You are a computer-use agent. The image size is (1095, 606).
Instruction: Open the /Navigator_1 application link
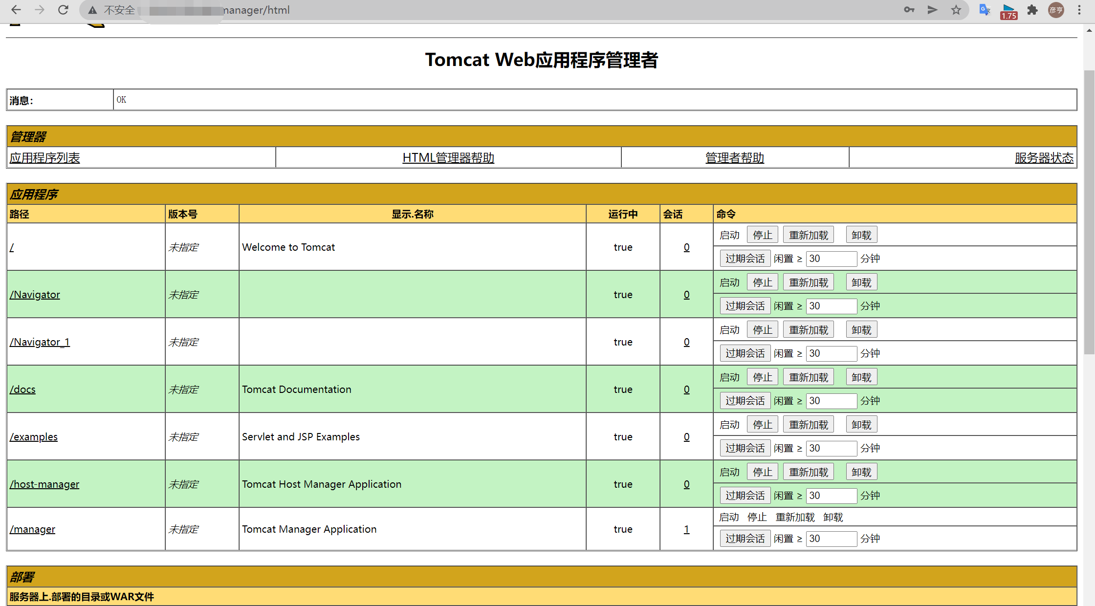(x=40, y=342)
